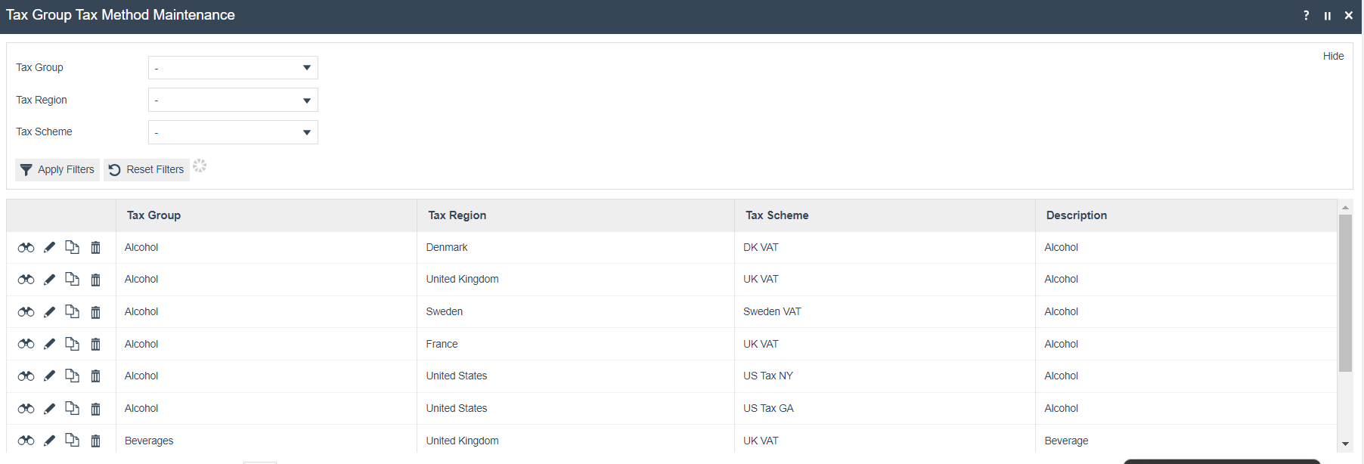Copy the Alcohol Denmark DK VAT row
Viewport: 1364px width, 464px height.
[72, 247]
